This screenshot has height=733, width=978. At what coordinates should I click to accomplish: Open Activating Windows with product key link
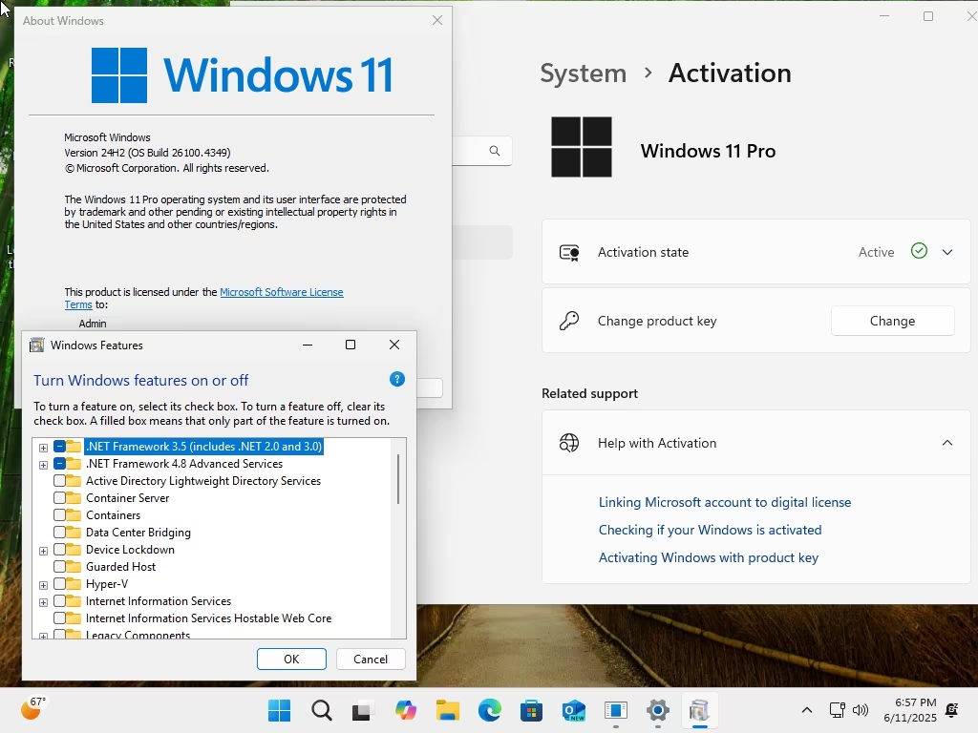[x=708, y=557]
